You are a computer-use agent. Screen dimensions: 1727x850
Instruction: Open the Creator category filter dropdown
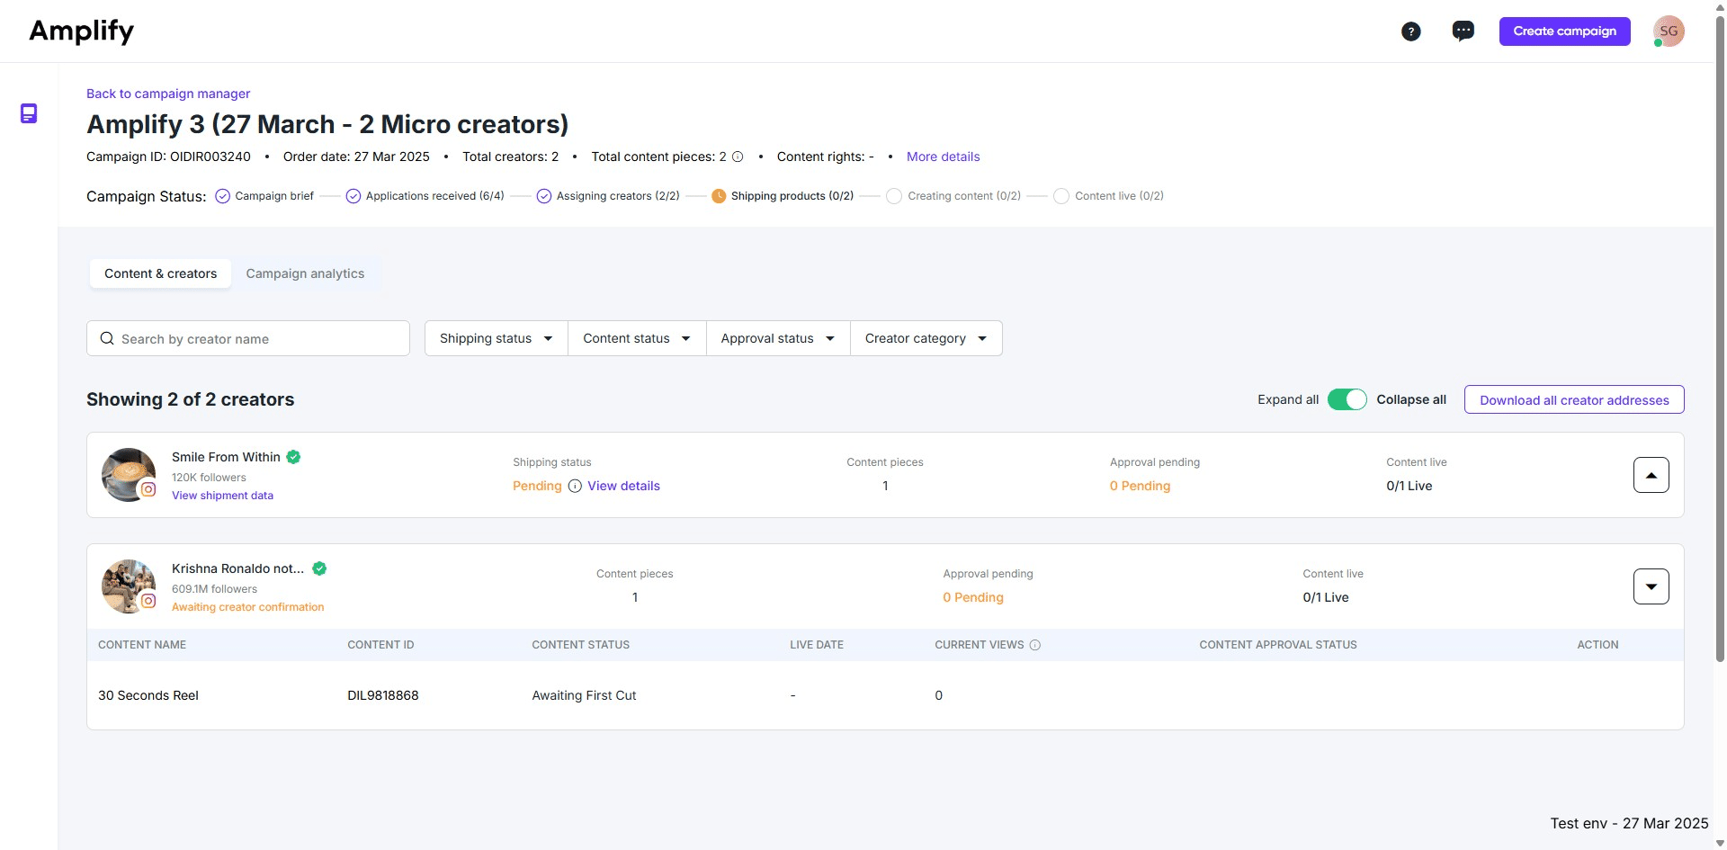point(926,338)
